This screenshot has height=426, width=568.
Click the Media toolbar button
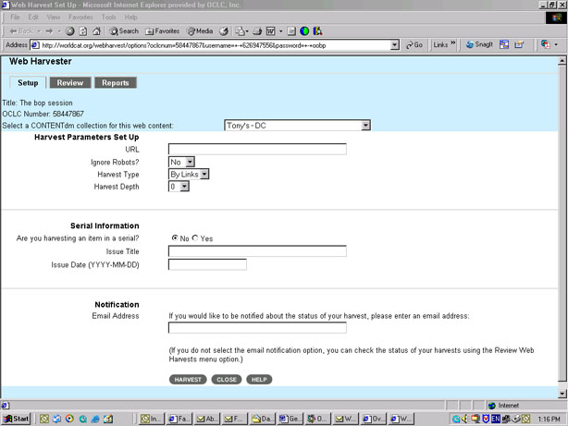click(199, 30)
